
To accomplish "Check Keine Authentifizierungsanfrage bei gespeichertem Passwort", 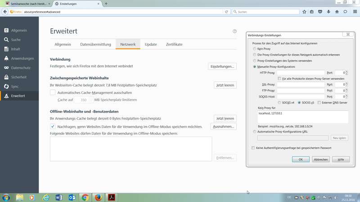I will [x=253, y=148].
